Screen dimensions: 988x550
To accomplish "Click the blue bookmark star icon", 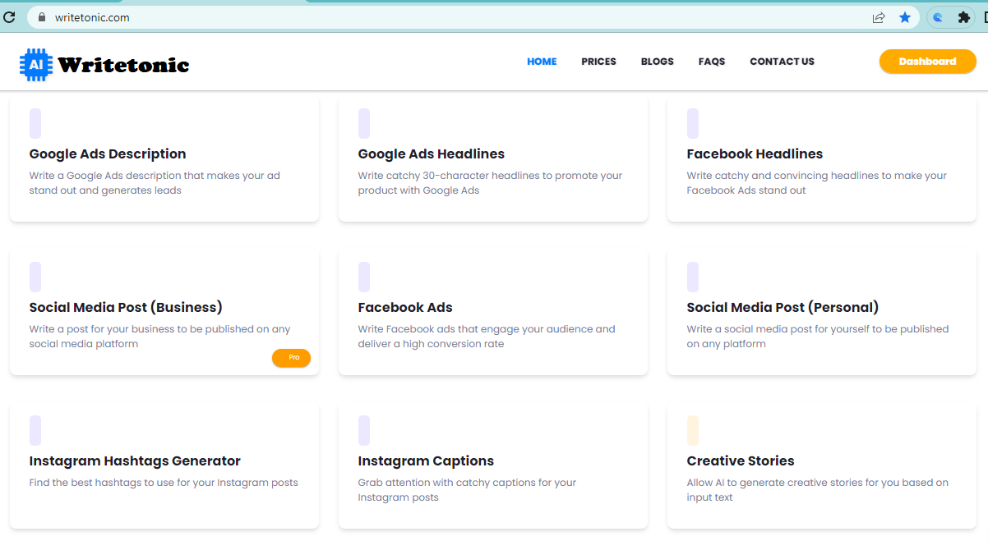I will (x=905, y=17).
